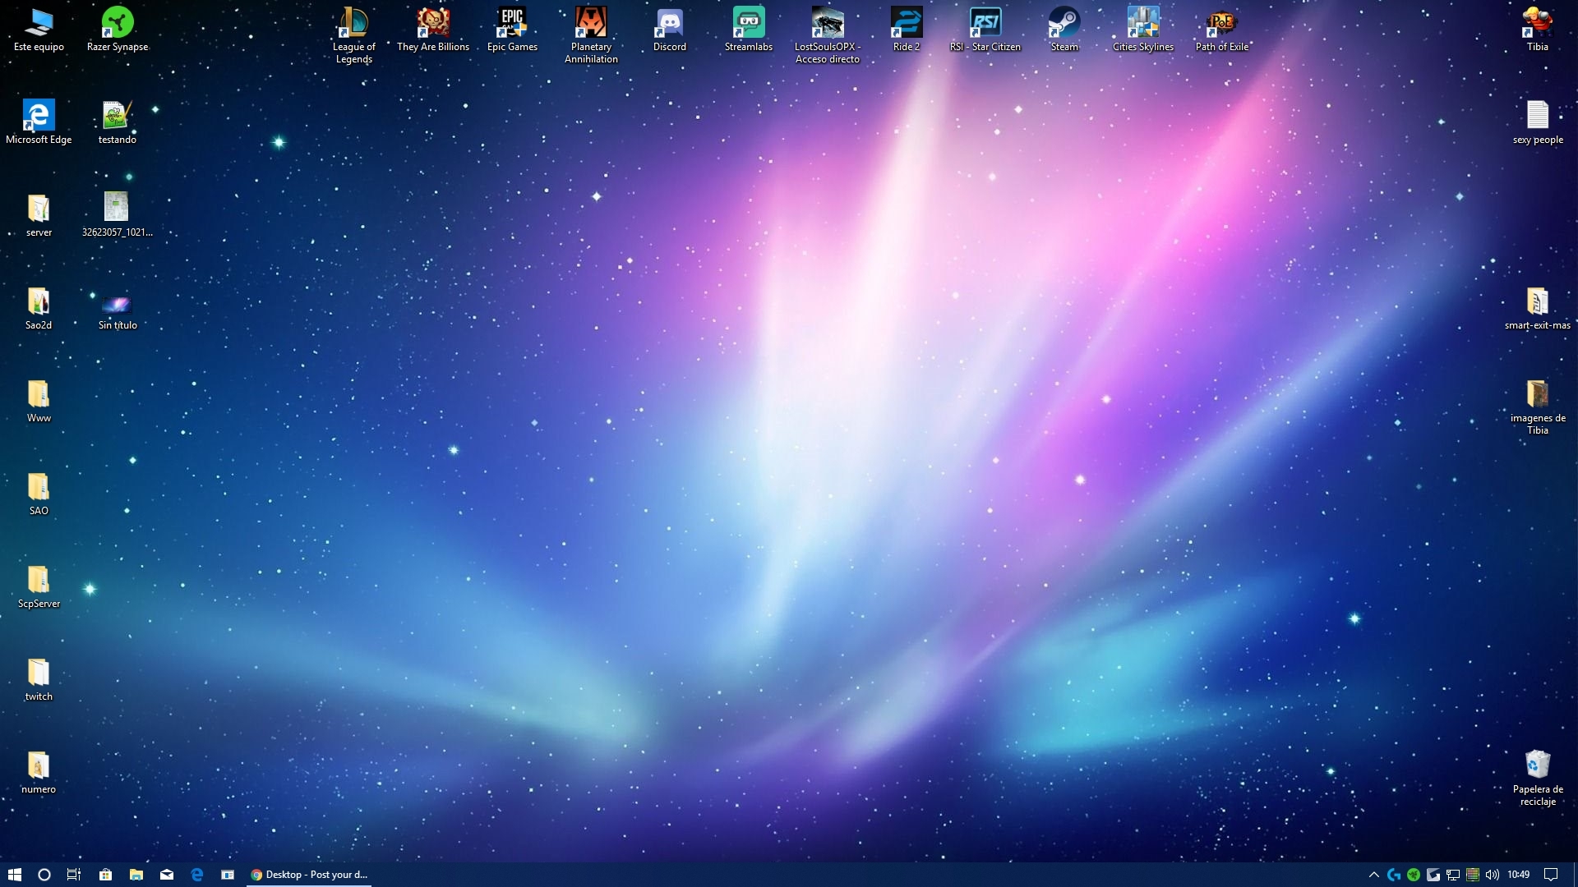
Task: Select LostSoulsOPX Acceso directo shortcut
Action: pyautogui.click(x=828, y=35)
